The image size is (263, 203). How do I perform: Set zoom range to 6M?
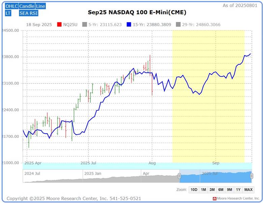pos(221,190)
